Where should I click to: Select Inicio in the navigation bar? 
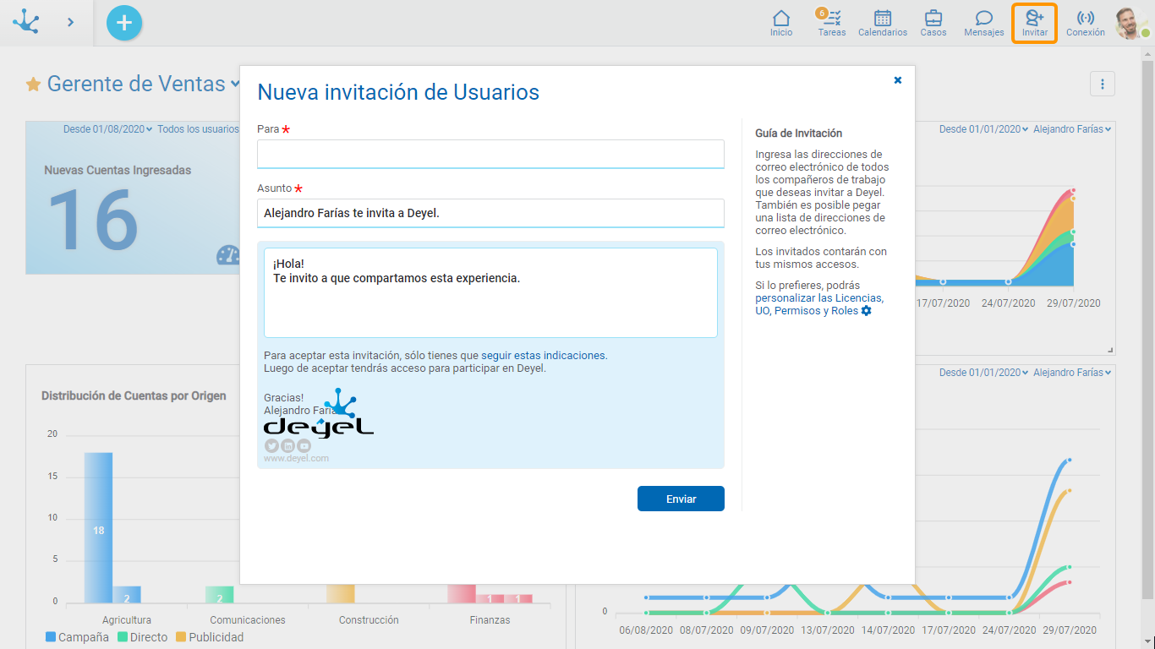[780, 23]
